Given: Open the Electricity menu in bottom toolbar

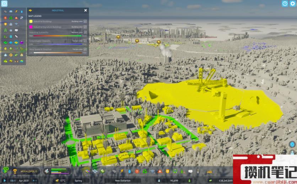Looking at the screenshot, I should click(122, 171).
